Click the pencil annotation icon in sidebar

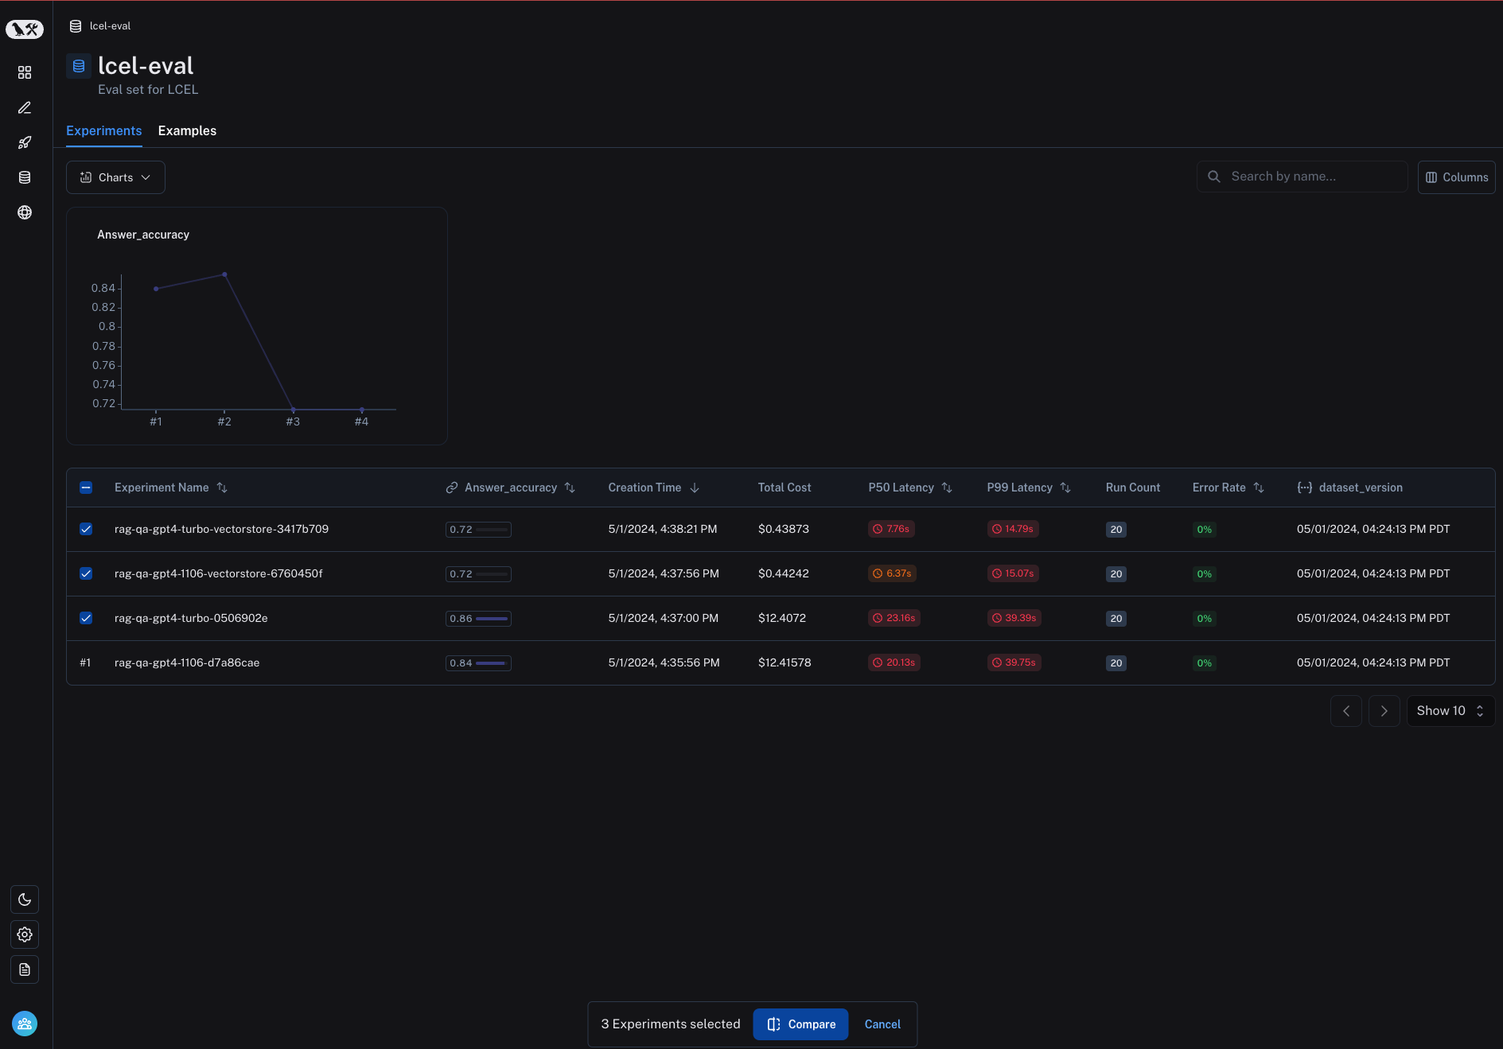pyautogui.click(x=25, y=107)
